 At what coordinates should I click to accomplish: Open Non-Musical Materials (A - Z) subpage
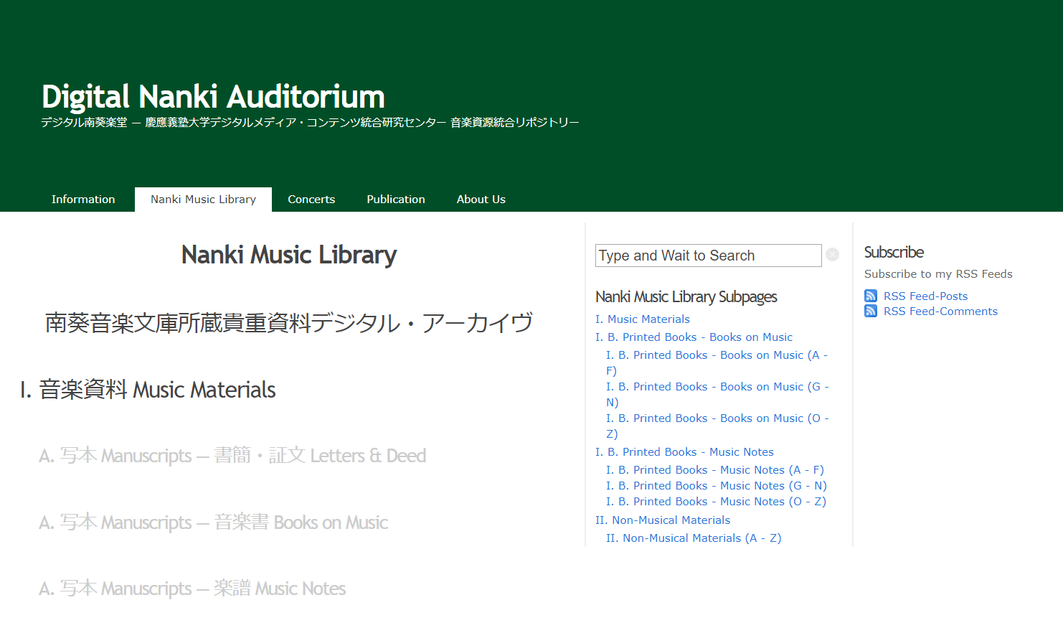(x=693, y=538)
